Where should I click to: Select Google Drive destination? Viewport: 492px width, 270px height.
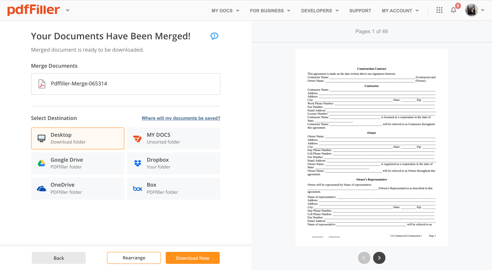tap(78, 163)
